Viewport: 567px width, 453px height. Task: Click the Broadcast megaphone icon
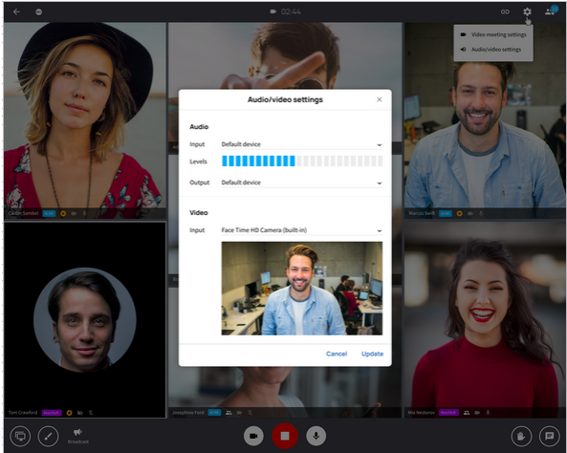[x=77, y=432]
